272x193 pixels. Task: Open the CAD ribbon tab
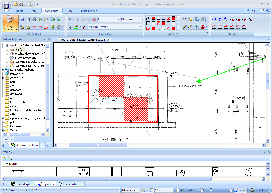click(x=69, y=11)
